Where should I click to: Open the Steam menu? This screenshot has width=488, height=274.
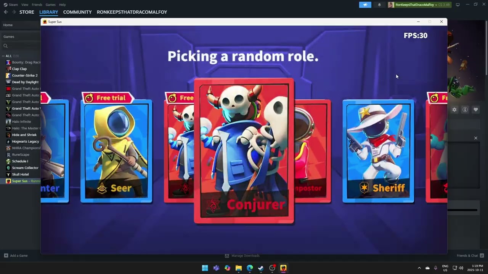point(13,5)
